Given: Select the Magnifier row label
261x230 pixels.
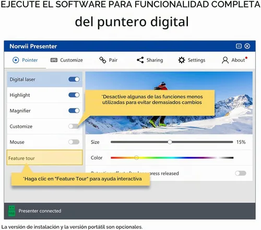Looking at the screenshot, I should click(20, 111).
